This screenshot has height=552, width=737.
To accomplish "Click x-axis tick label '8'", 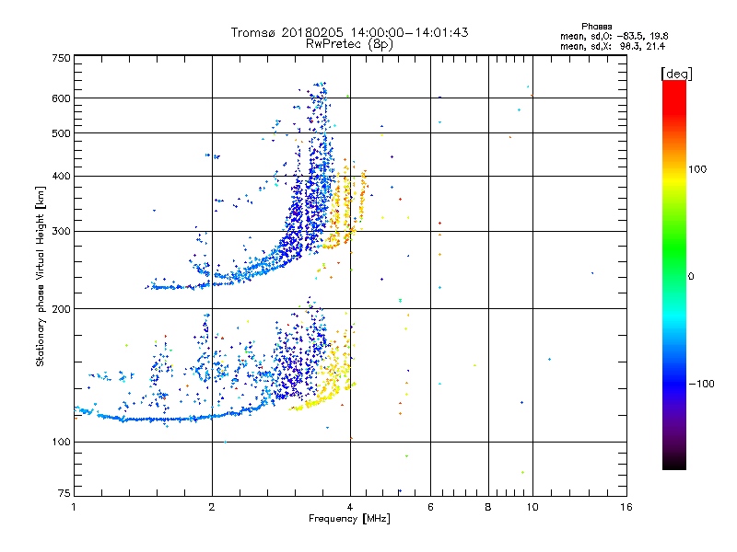I will (488, 507).
